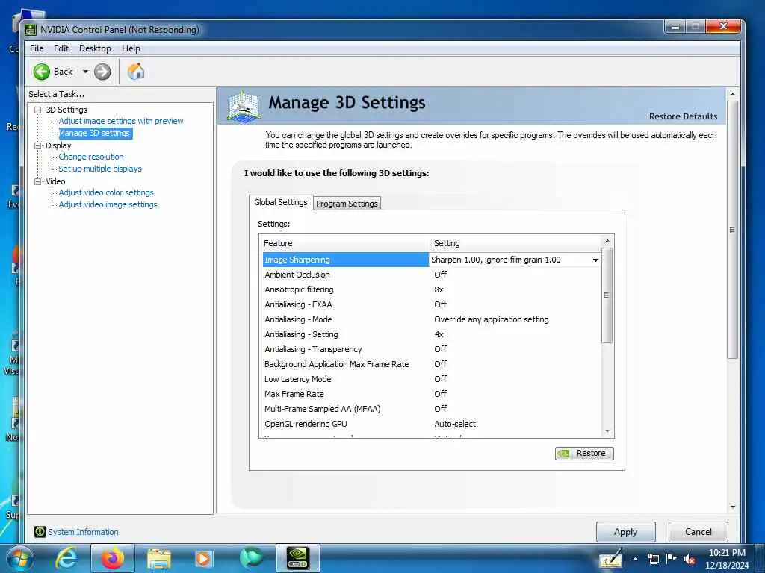Screen dimensions: 765x573
Task: Switch to Global Settings tab
Action: click(x=281, y=202)
